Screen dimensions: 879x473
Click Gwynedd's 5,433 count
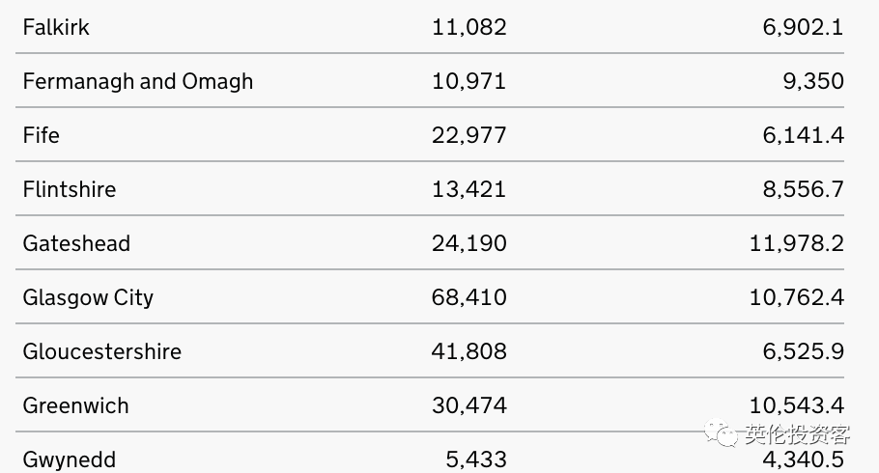coord(476,459)
